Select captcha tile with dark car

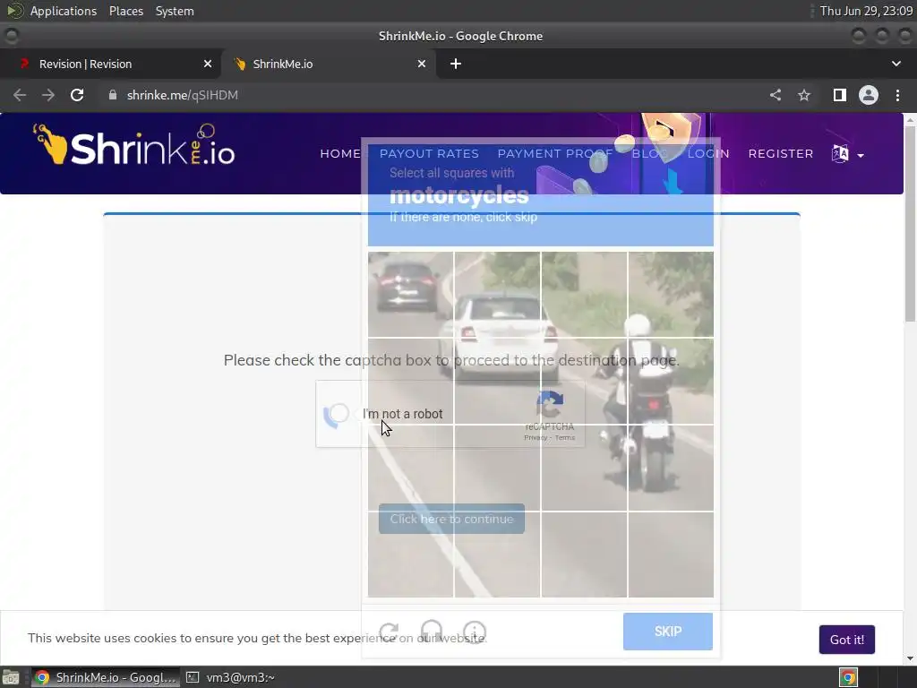410,294
